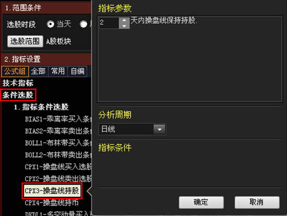Select BOLL2-布林带卖出 condition

[58, 155]
